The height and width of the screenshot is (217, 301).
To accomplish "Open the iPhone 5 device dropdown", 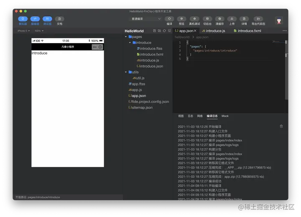I will click(x=23, y=31).
